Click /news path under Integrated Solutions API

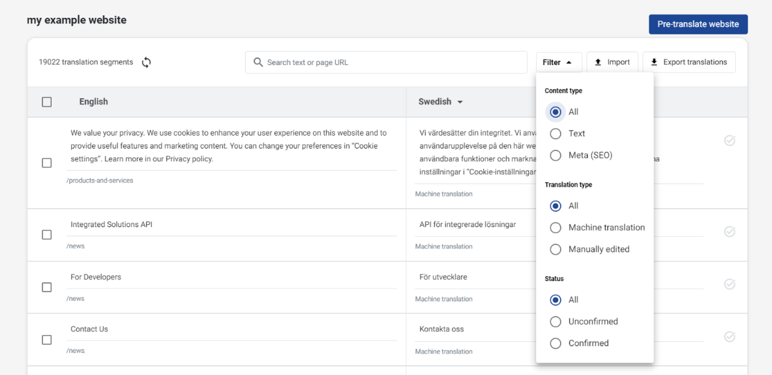(75, 246)
